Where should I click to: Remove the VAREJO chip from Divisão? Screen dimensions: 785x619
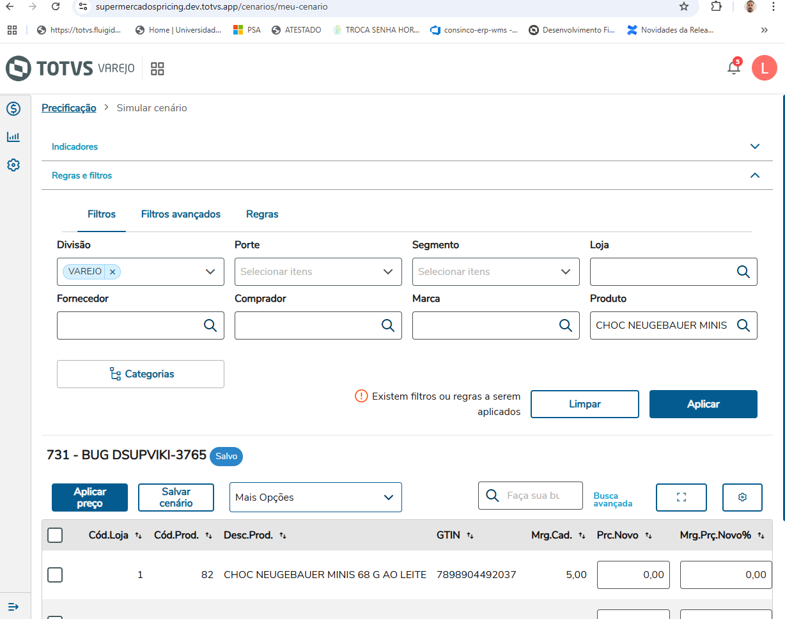coord(113,272)
